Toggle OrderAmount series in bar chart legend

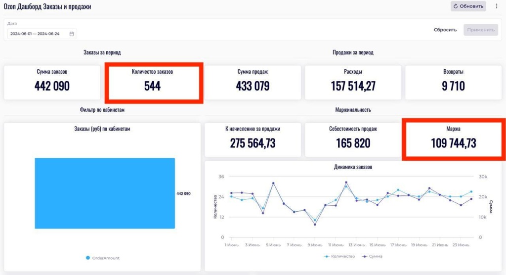103,258
